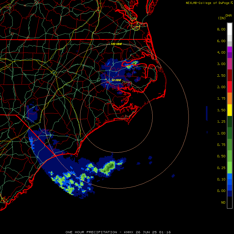Click the 50 NMI range ring label
This screenshot has width=234, height=234.
[116, 80]
